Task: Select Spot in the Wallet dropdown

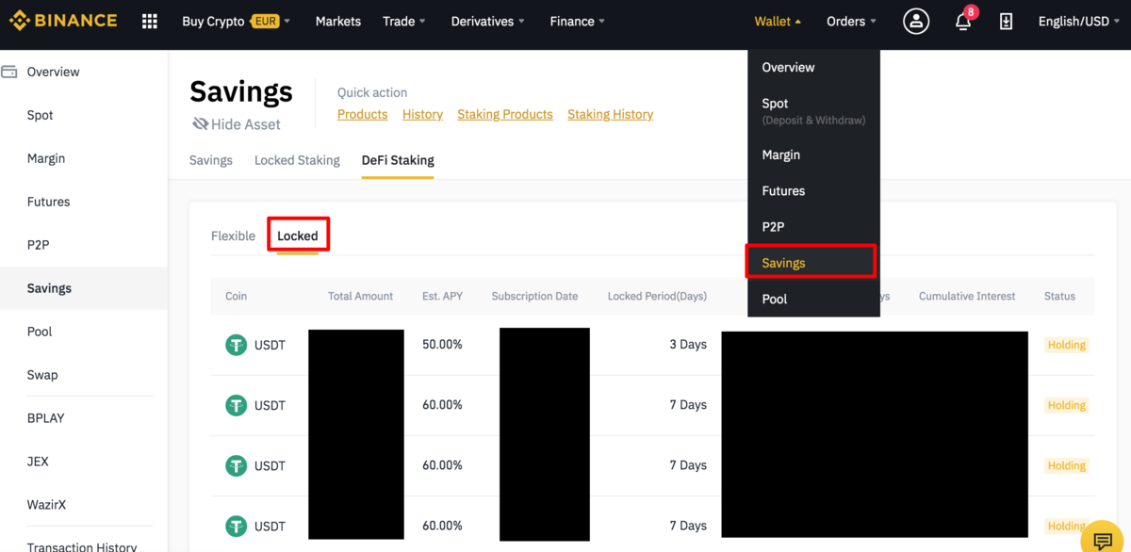Action: [813, 110]
